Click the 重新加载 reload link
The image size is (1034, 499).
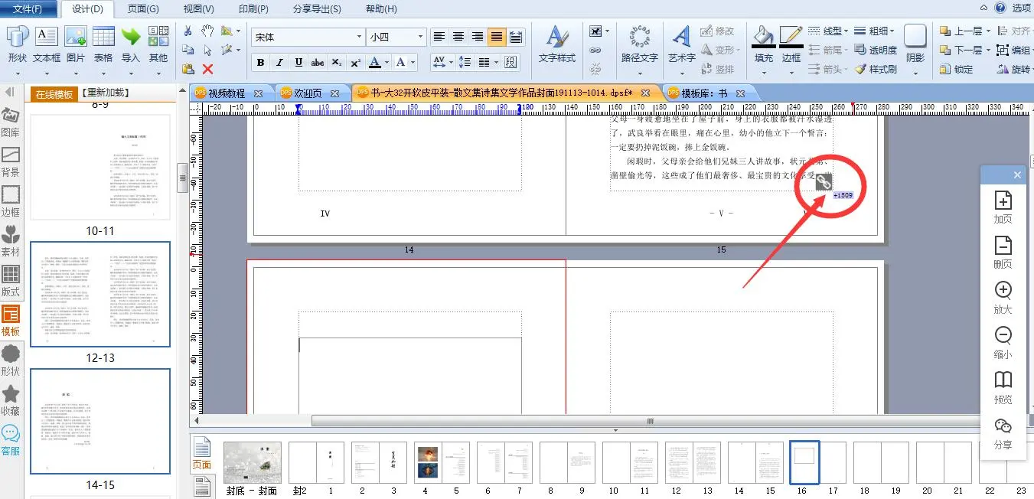[105, 93]
